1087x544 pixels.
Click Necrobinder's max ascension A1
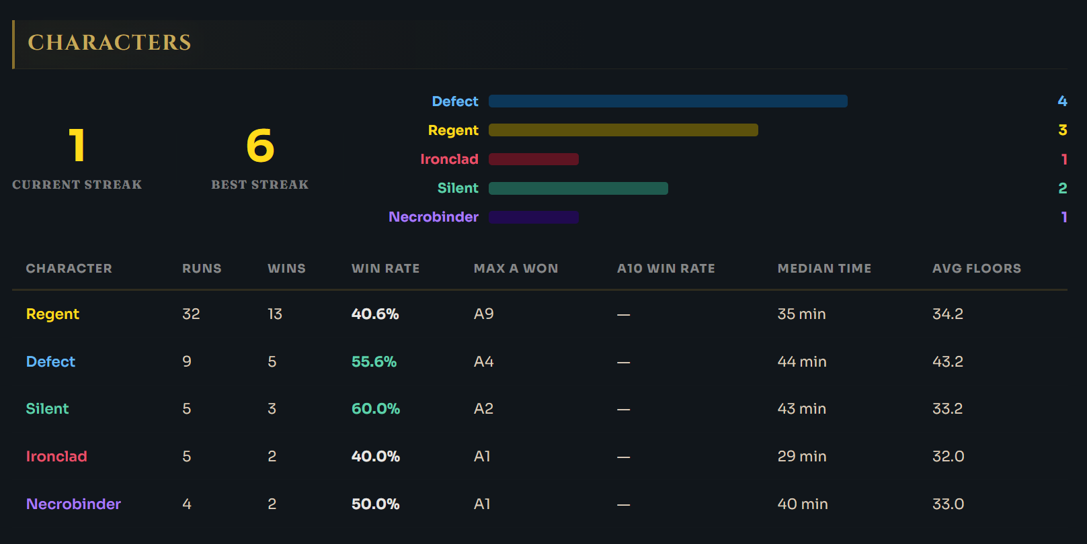tap(482, 504)
